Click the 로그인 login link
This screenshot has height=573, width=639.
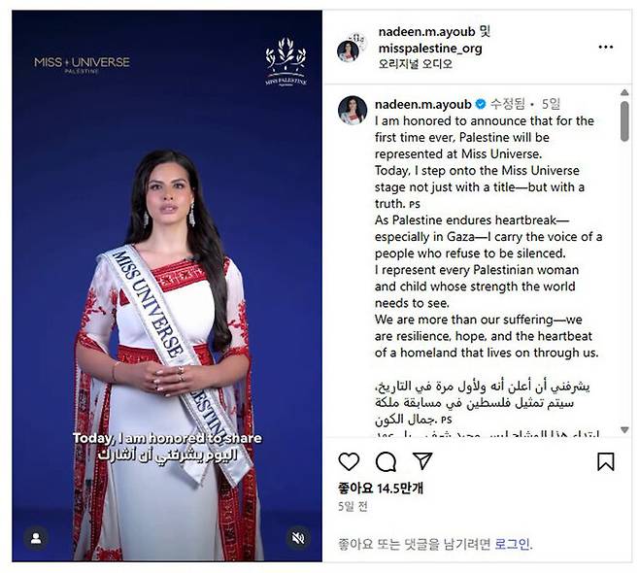click(512, 544)
